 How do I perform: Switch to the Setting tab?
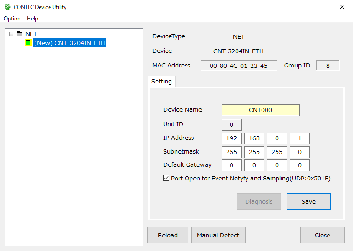[161, 82]
